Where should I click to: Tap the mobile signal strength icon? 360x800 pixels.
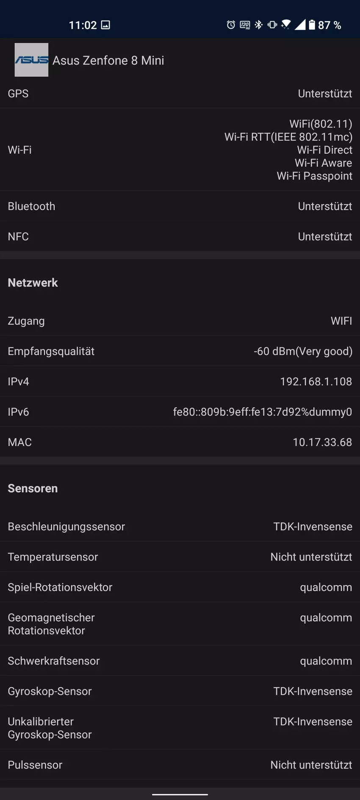pyautogui.click(x=300, y=25)
